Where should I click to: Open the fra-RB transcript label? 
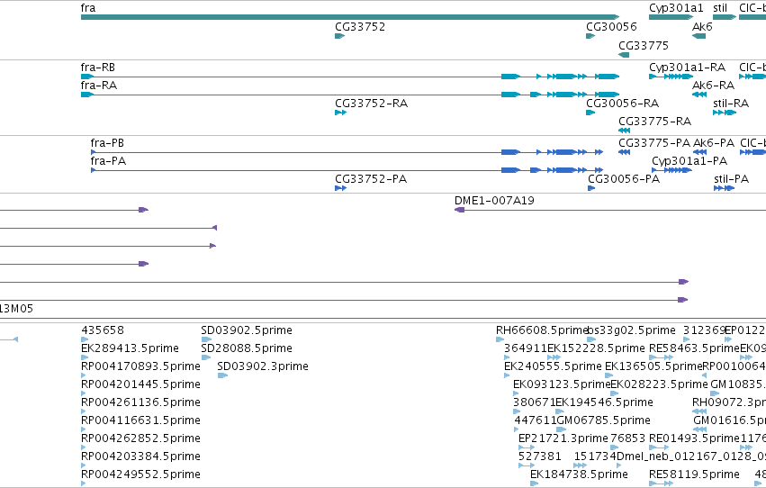[98, 68]
